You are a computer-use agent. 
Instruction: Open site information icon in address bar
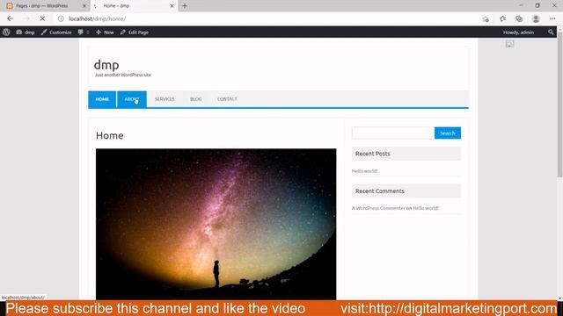pyautogui.click(x=61, y=18)
